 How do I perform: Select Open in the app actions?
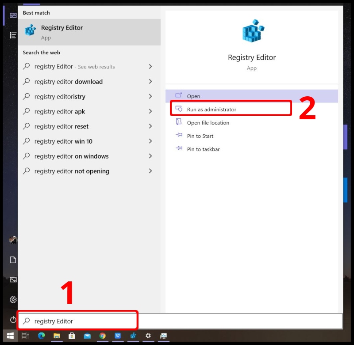(251, 96)
